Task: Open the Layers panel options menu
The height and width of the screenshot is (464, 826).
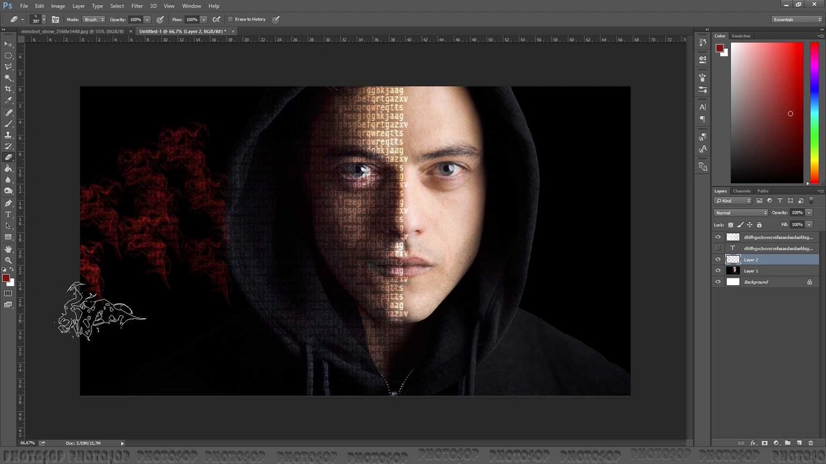Action: [820, 191]
